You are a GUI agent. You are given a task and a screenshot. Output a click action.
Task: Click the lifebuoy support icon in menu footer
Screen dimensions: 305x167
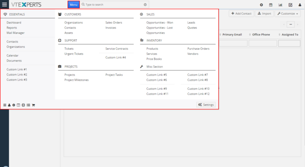pos(23,105)
